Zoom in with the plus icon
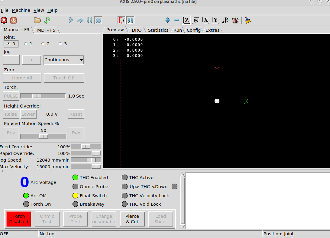Image resolution: width=330 pixels, height=238 pixels. (167, 20)
